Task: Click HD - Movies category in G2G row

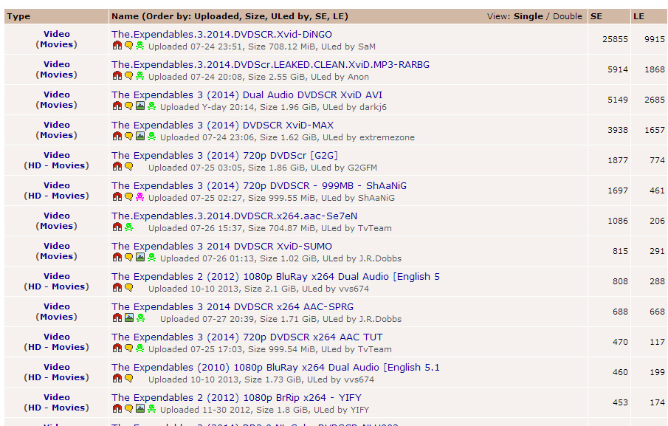Action: tap(56, 165)
